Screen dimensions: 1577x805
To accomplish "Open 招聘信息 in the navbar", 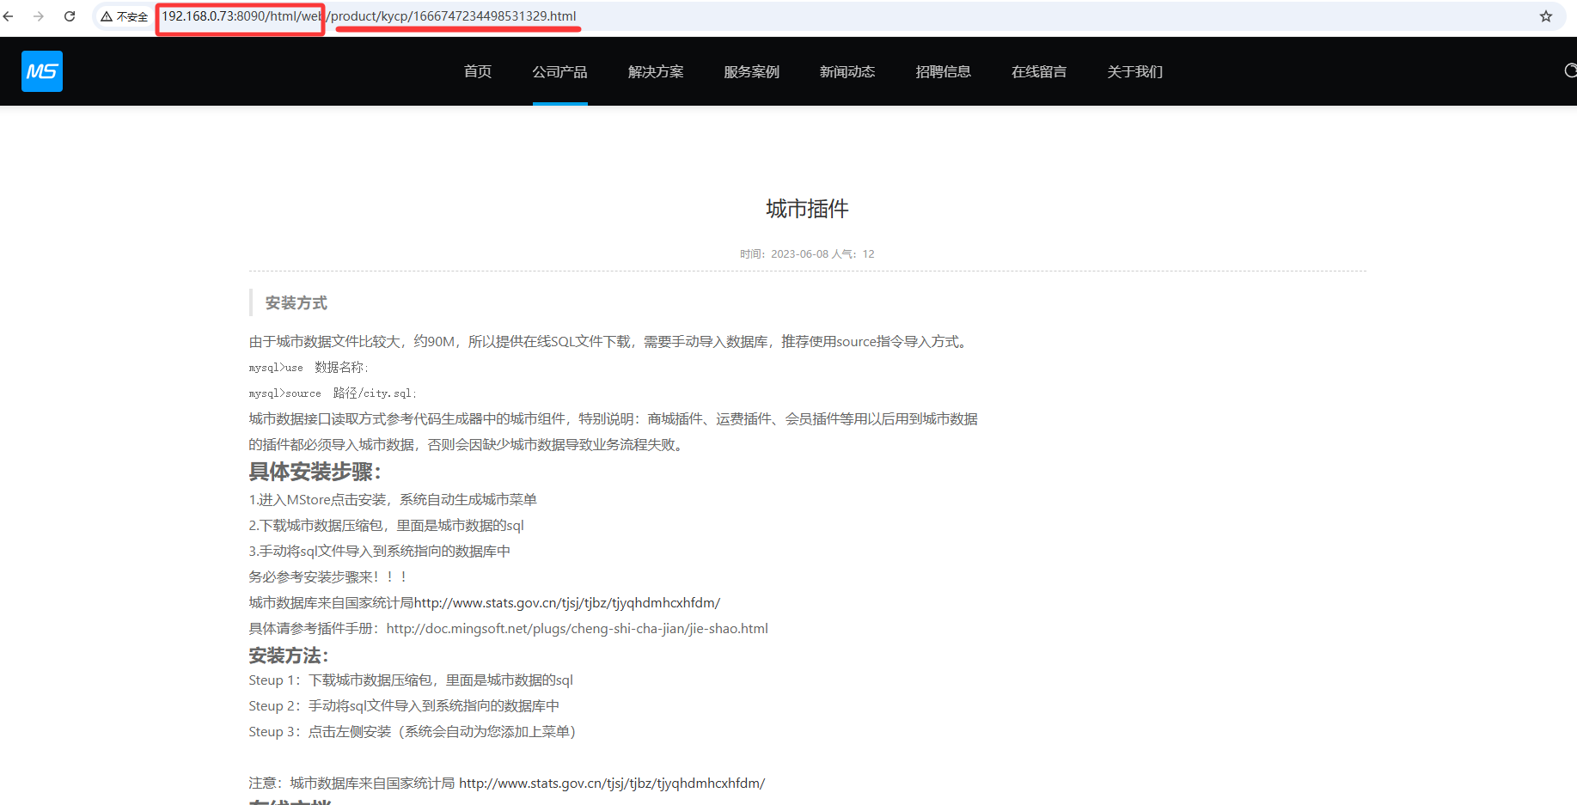I will click(x=943, y=72).
